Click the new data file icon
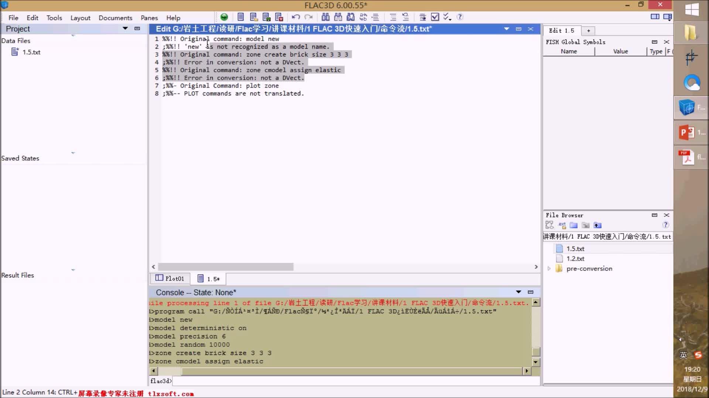The width and height of the screenshot is (709, 398). point(241,17)
